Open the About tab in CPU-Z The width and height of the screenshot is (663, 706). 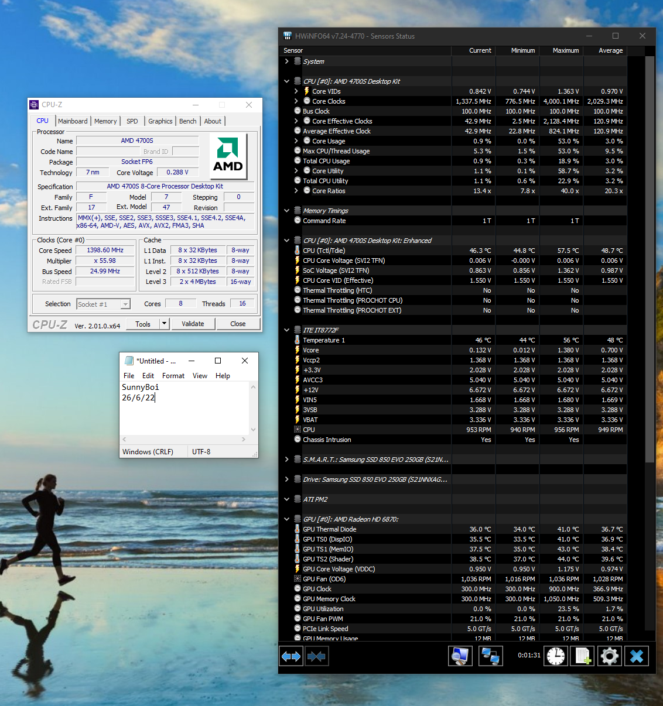pos(213,121)
